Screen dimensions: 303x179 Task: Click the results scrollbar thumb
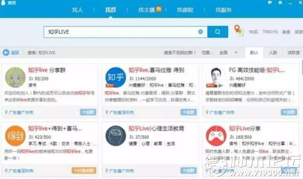[302, 67]
